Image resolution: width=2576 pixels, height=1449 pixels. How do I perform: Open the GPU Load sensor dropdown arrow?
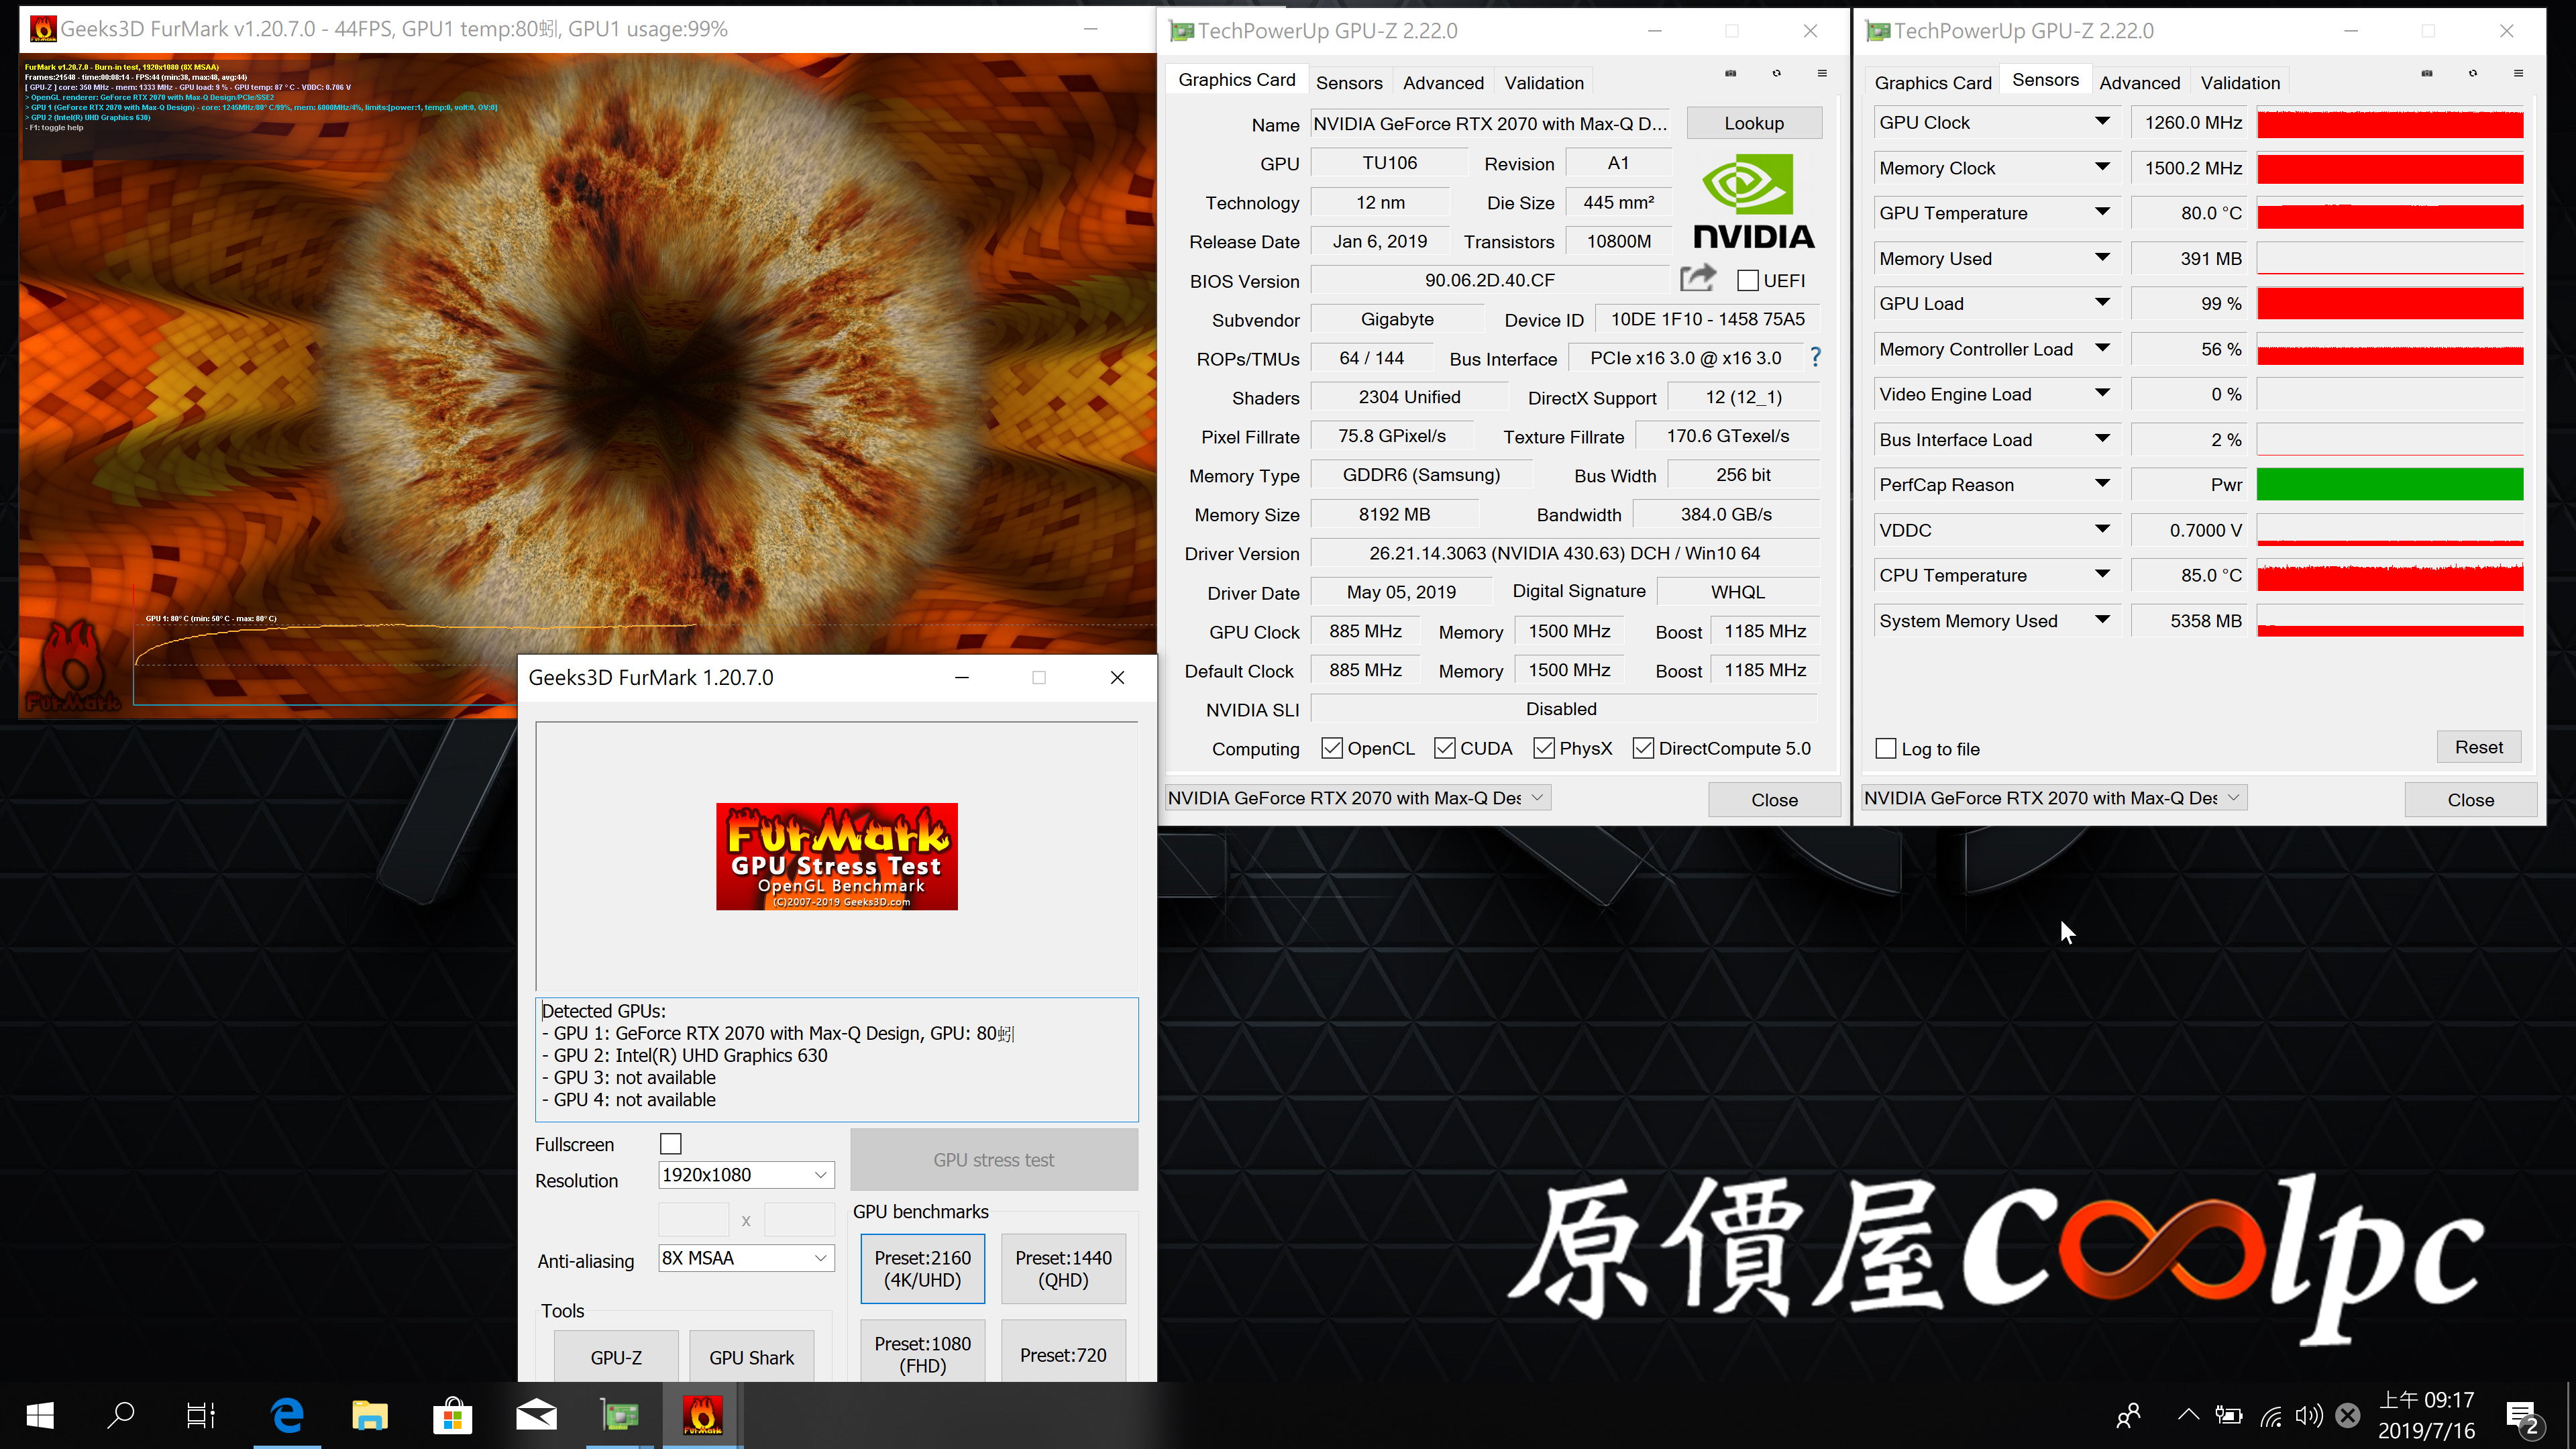coord(2102,303)
